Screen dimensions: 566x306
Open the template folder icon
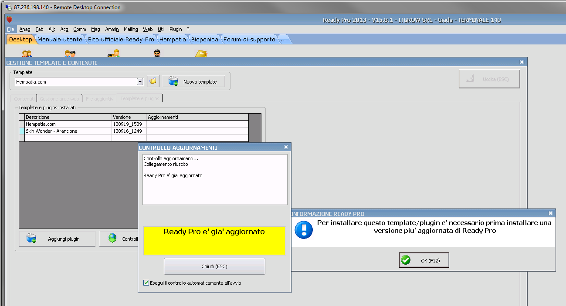[x=153, y=81]
